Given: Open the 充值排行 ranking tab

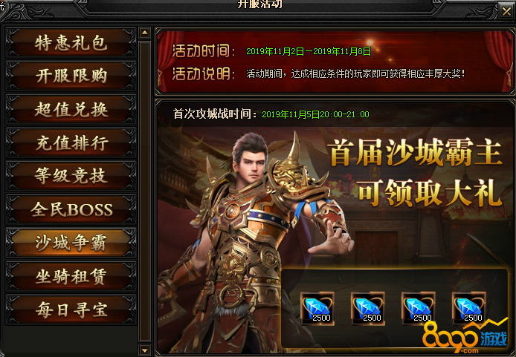Looking at the screenshot, I should pos(71,143).
